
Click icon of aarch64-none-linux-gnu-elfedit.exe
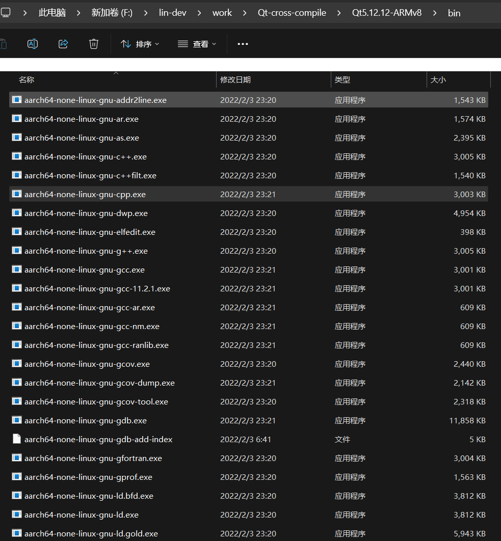[17, 231]
